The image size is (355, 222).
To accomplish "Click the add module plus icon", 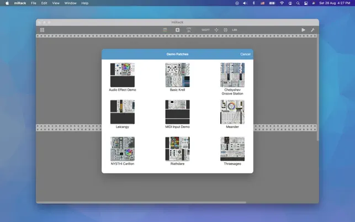I will click(x=178, y=30).
